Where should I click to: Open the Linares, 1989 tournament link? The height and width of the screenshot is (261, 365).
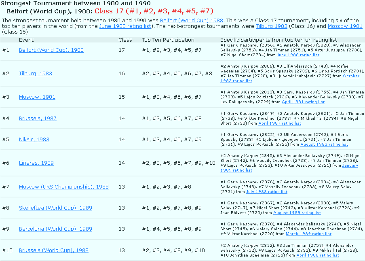coord(36,163)
